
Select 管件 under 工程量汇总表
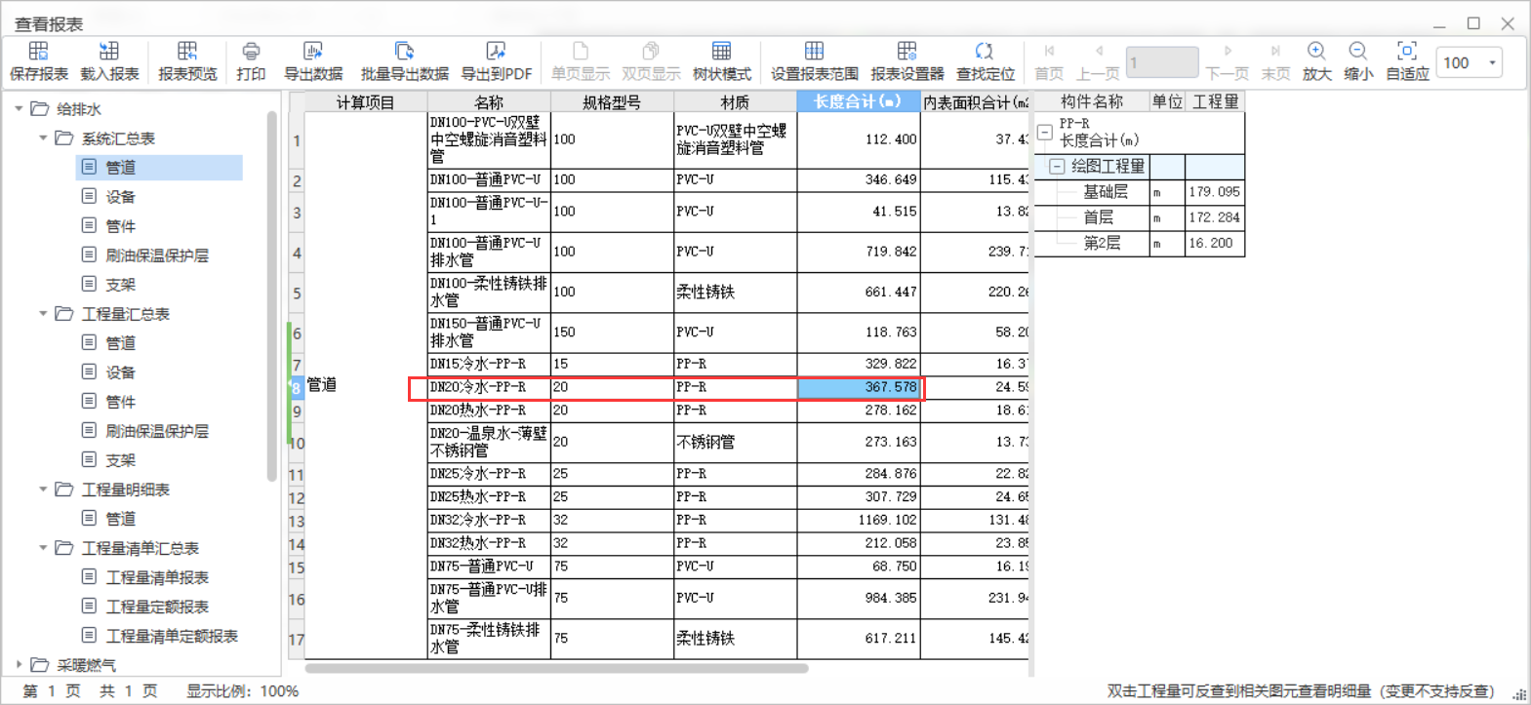tap(120, 402)
